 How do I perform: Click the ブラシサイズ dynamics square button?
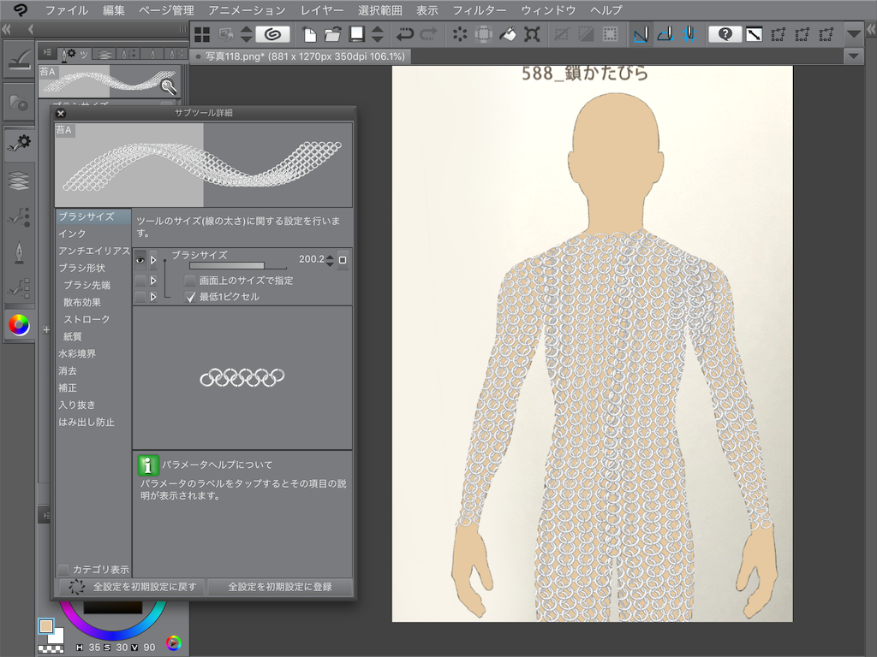pos(343,260)
